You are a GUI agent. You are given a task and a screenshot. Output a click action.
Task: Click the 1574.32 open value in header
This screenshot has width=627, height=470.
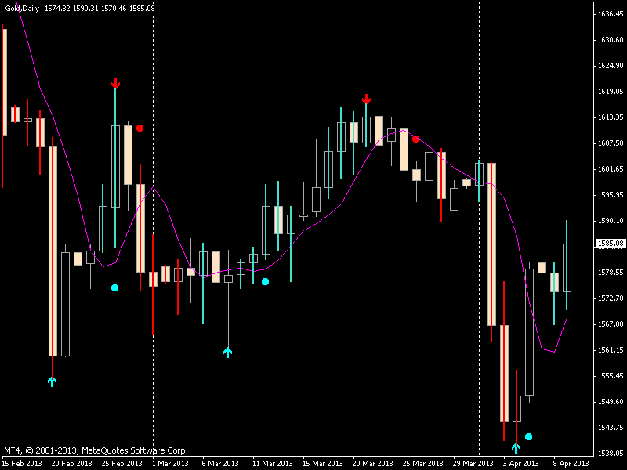pyautogui.click(x=57, y=8)
